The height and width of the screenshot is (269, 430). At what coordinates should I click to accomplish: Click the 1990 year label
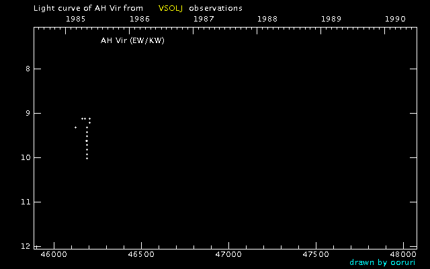[395, 19]
